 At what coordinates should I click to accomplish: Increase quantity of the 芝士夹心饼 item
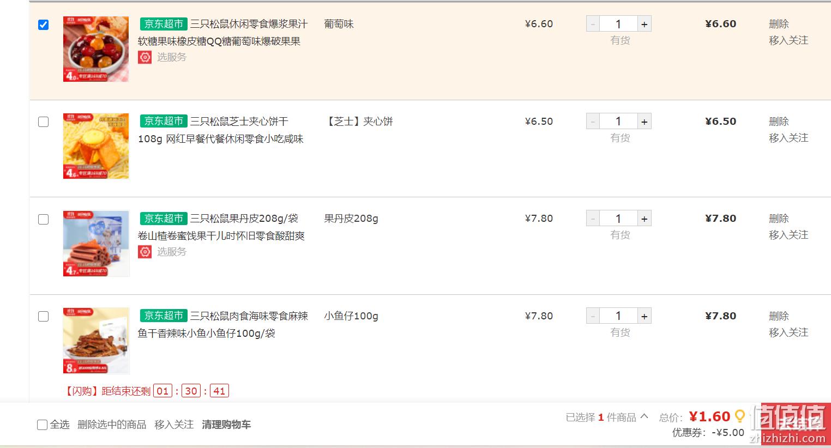645,122
